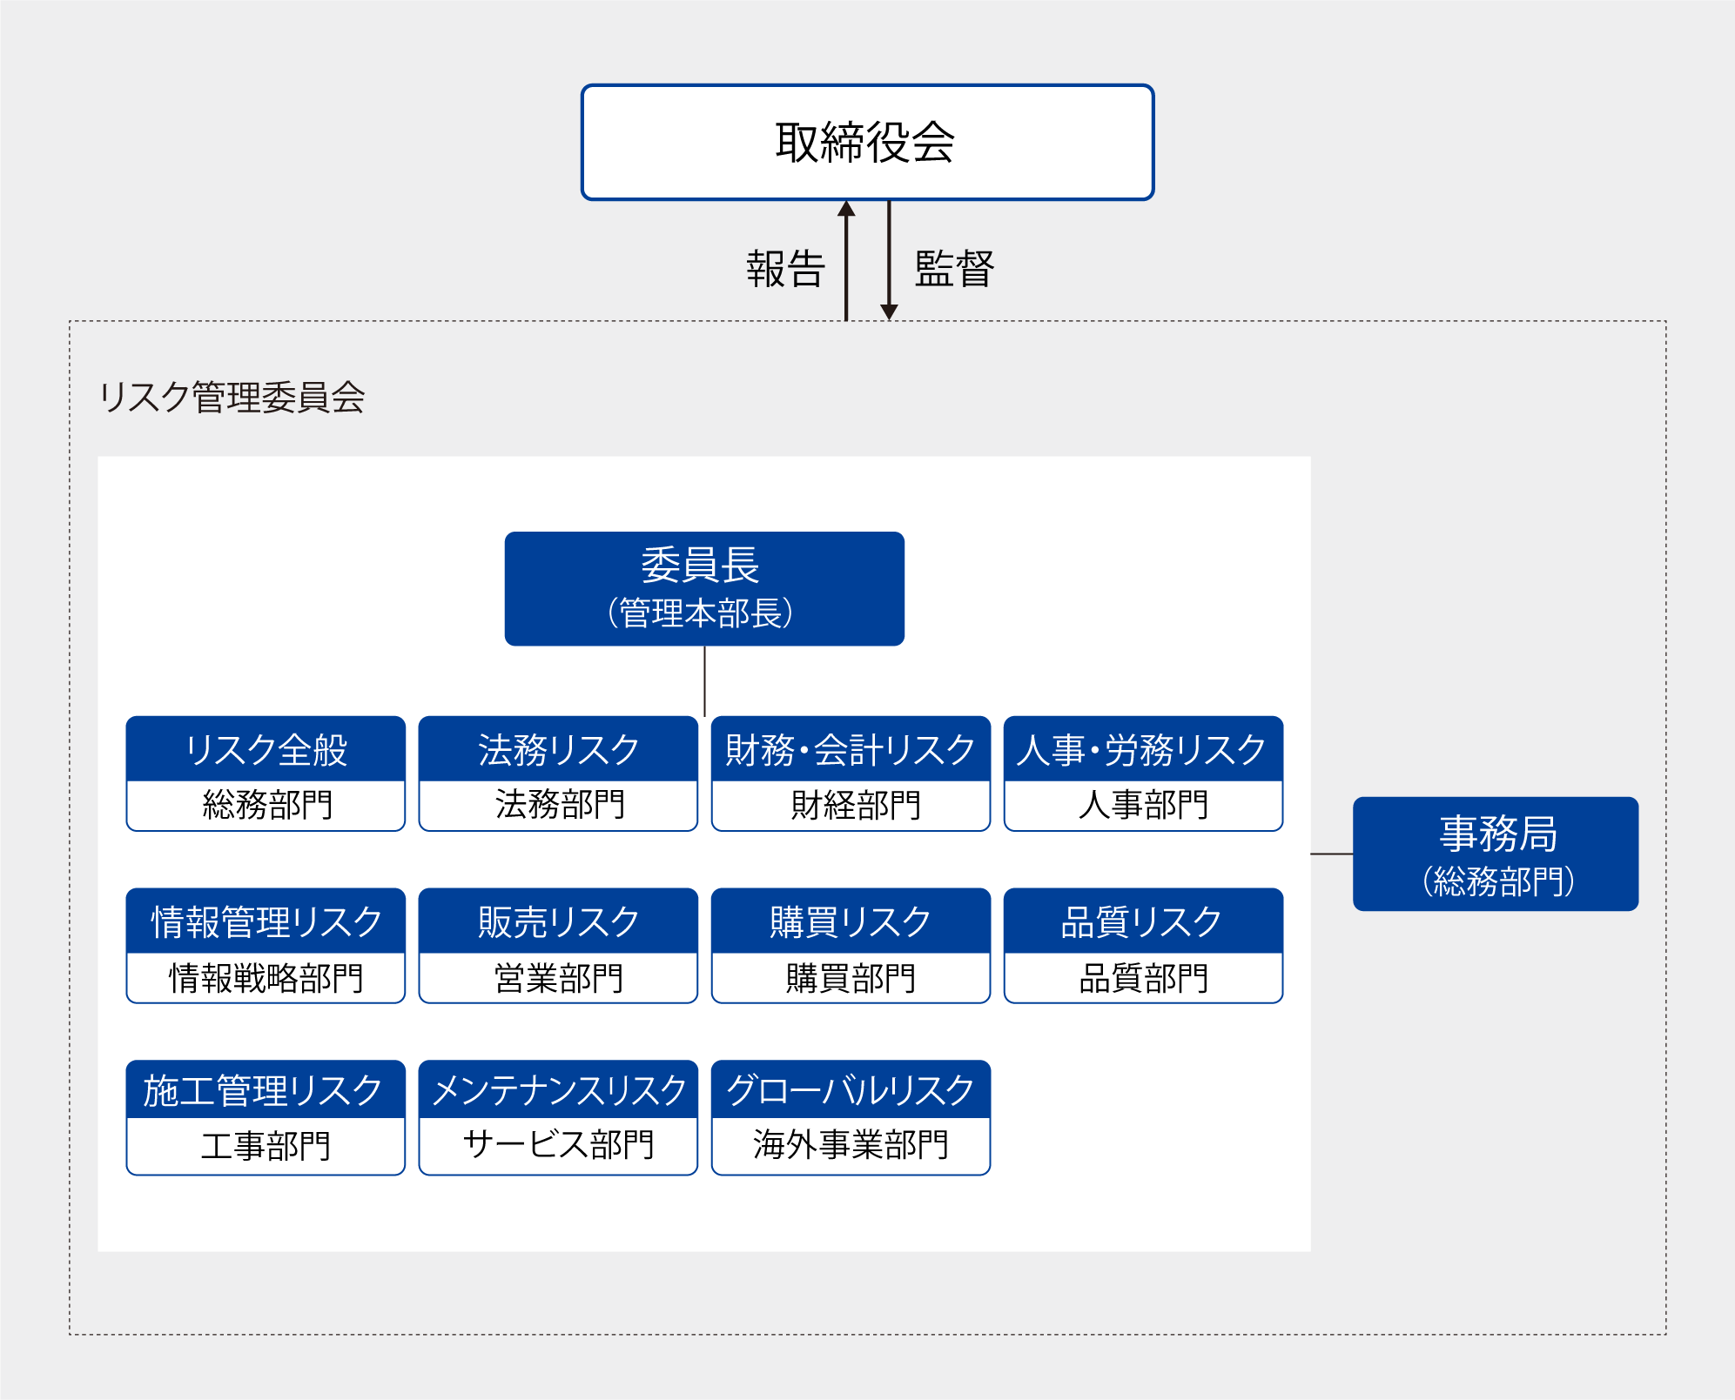Click the 販売リスク header
Viewport: 1735px width, 1400px height.
click(x=558, y=921)
